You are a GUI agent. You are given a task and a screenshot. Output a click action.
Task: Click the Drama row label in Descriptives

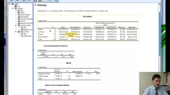(x=41, y=34)
